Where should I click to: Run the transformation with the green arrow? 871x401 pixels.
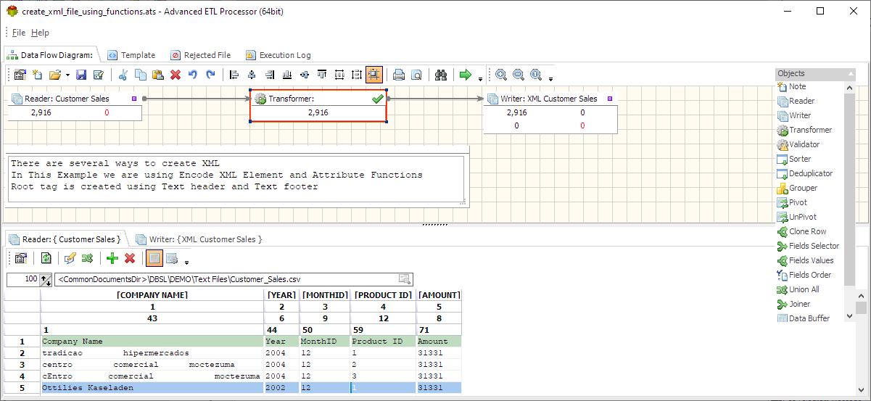466,74
